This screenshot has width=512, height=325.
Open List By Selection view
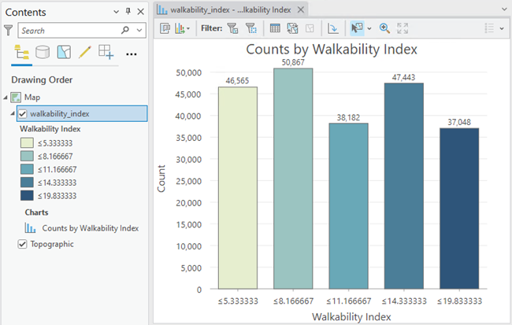coord(64,54)
